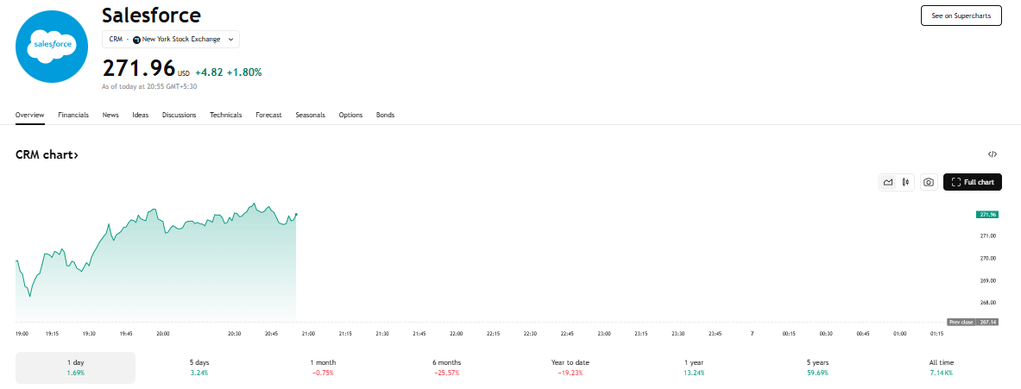Image resolution: width=1021 pixels, height=389 pixels.
Task: Choose the 6 months range
Action: tap(447, 367)
